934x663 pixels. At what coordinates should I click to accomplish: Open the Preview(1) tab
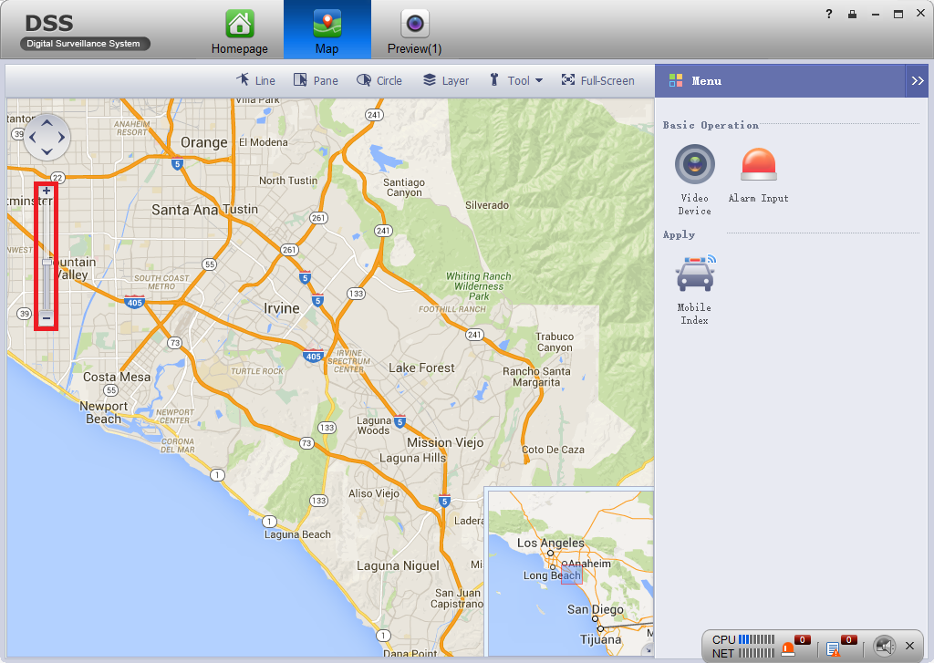pos(415,31)
